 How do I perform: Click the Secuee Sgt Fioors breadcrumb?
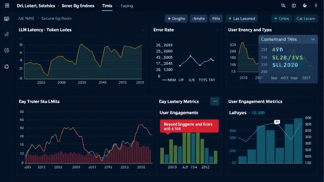[x=56, y=18]
